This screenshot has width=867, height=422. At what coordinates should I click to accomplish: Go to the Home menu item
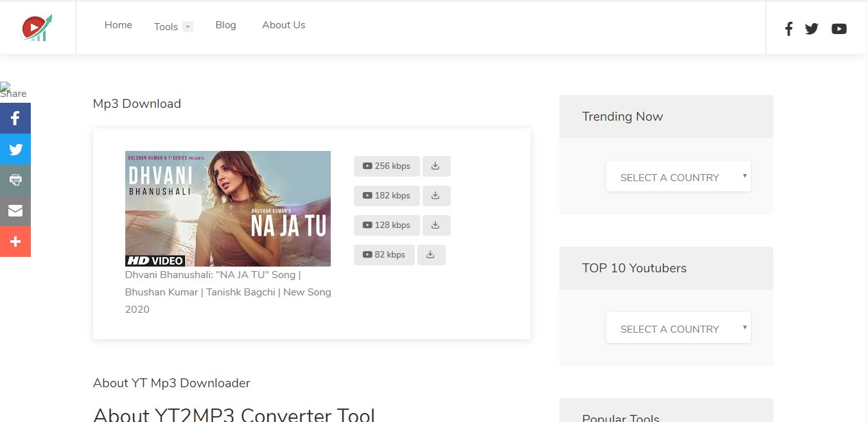(118, 25)
